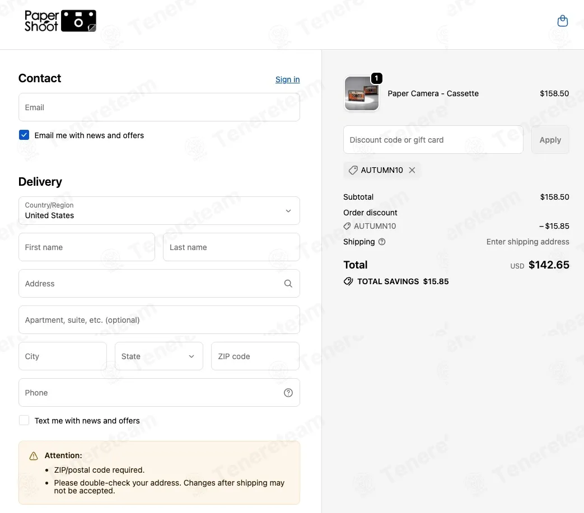This screenshot has height=513, width=584.
Task: Click the Phone field help icon
Action: (288, 393)
